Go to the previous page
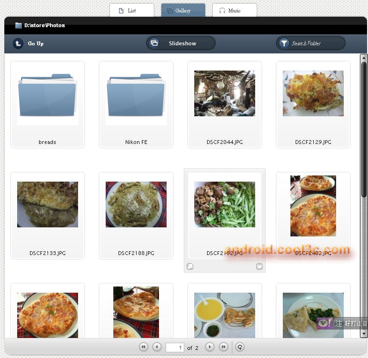368x358 pixels. [x=157, y=347]
